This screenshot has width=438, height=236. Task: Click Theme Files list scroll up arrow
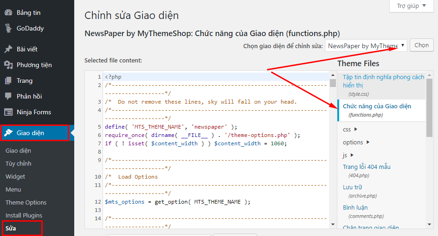[429, 75]
